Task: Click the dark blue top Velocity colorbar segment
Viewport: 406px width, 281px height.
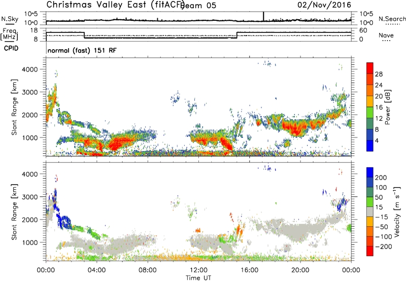Action: 370,172
